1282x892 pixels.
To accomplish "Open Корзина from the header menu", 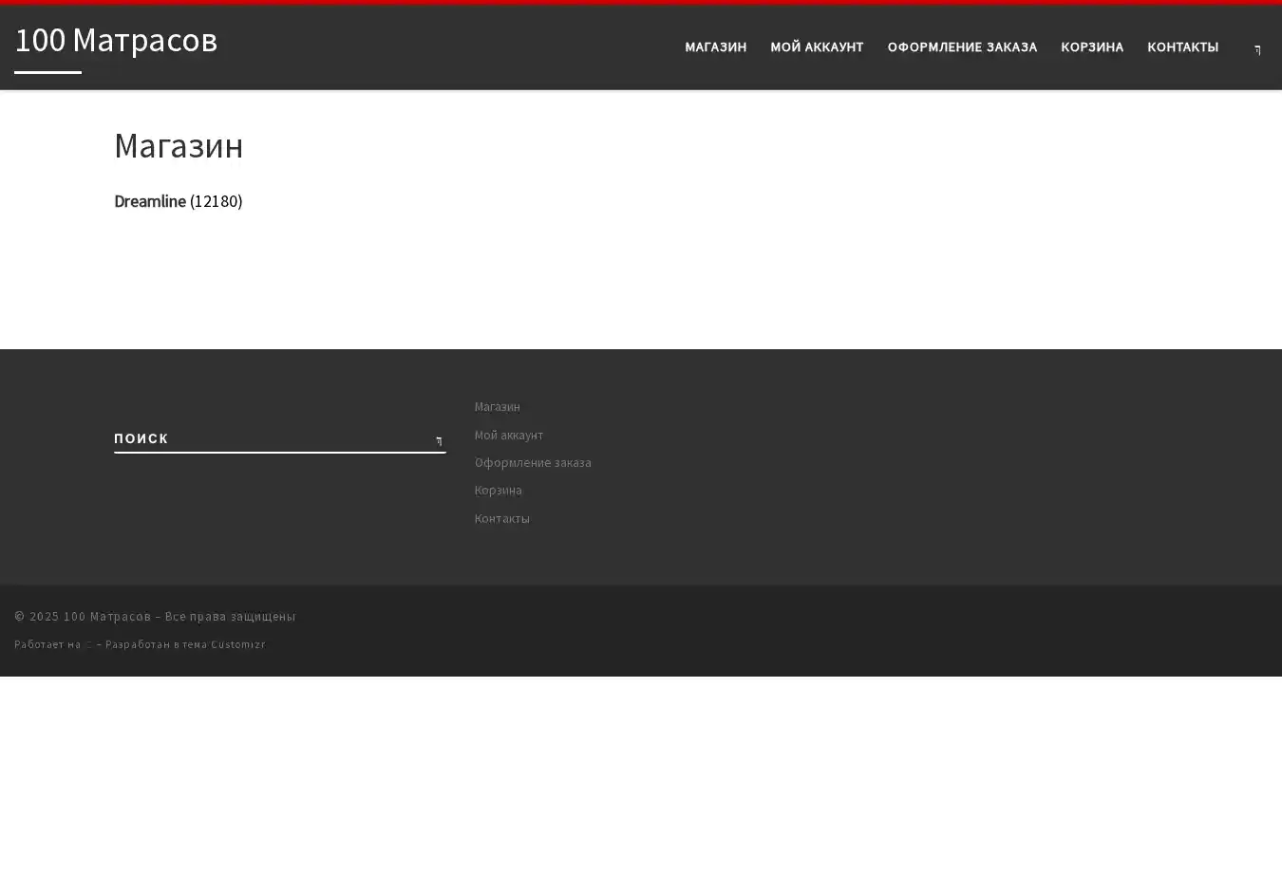I will tap(1092, 47).
